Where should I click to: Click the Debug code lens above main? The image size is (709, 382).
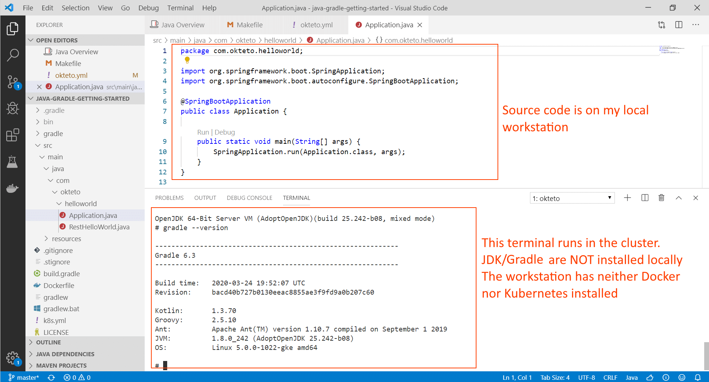point(225,132)
